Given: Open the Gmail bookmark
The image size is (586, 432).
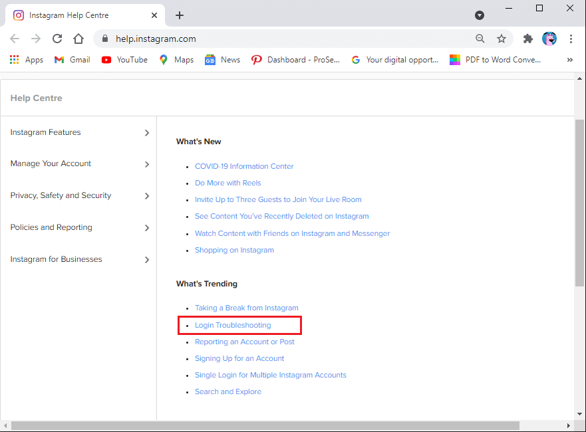Looking at the screenshot, I should tap(72, 60).
